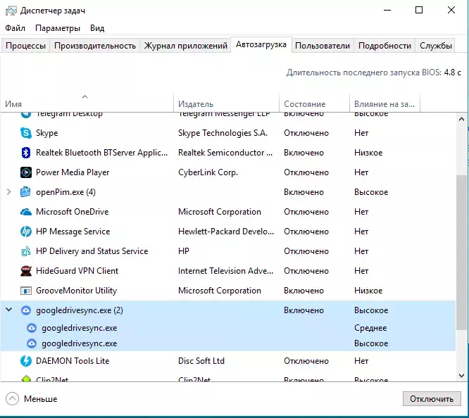The image size is (469, 418).
Task: Click the Microsoft OneDrive cloud icon
Action: (x=26, y=212)
